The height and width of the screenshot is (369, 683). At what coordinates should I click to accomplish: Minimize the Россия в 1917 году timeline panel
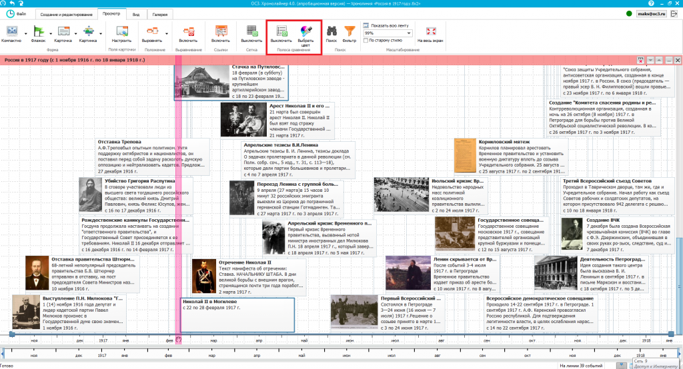(x=668, y=60)
